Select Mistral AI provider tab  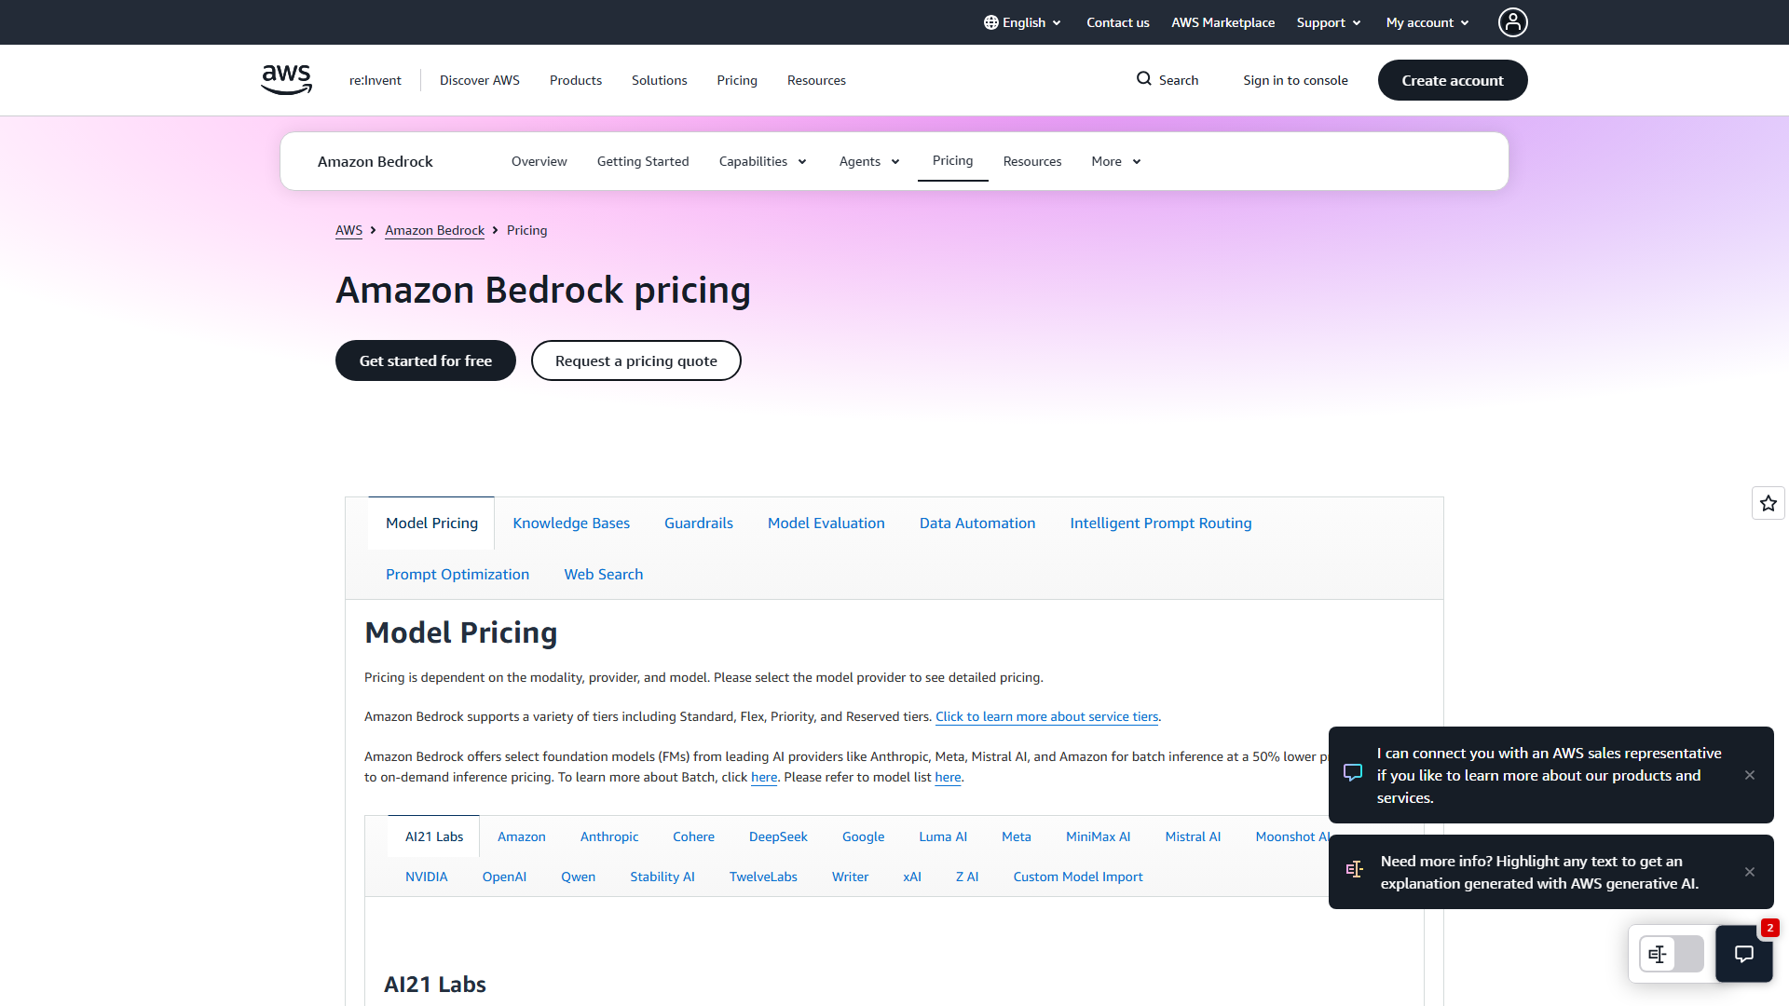point(1192,836)
